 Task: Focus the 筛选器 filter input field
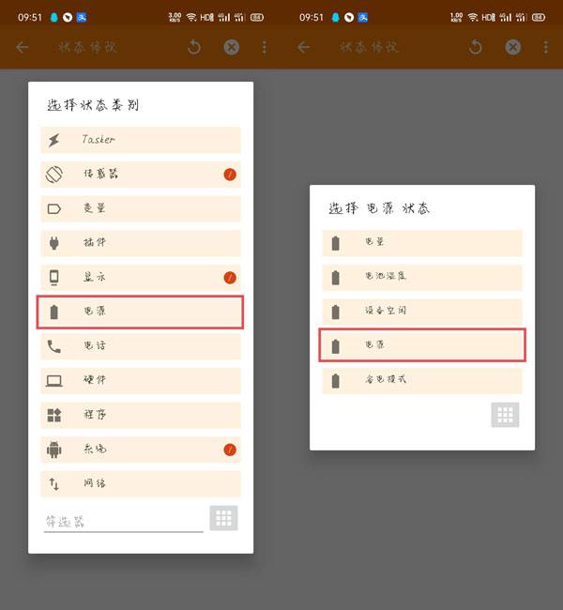pos(123,522)
